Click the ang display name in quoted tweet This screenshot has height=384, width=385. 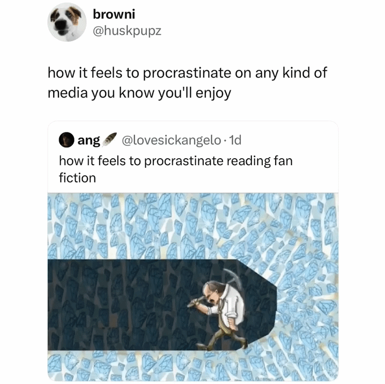pyautogui.click(x=88, y=141)
